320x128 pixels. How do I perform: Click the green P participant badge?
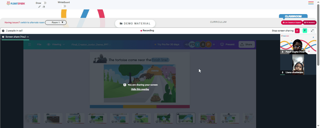point(305,31)
